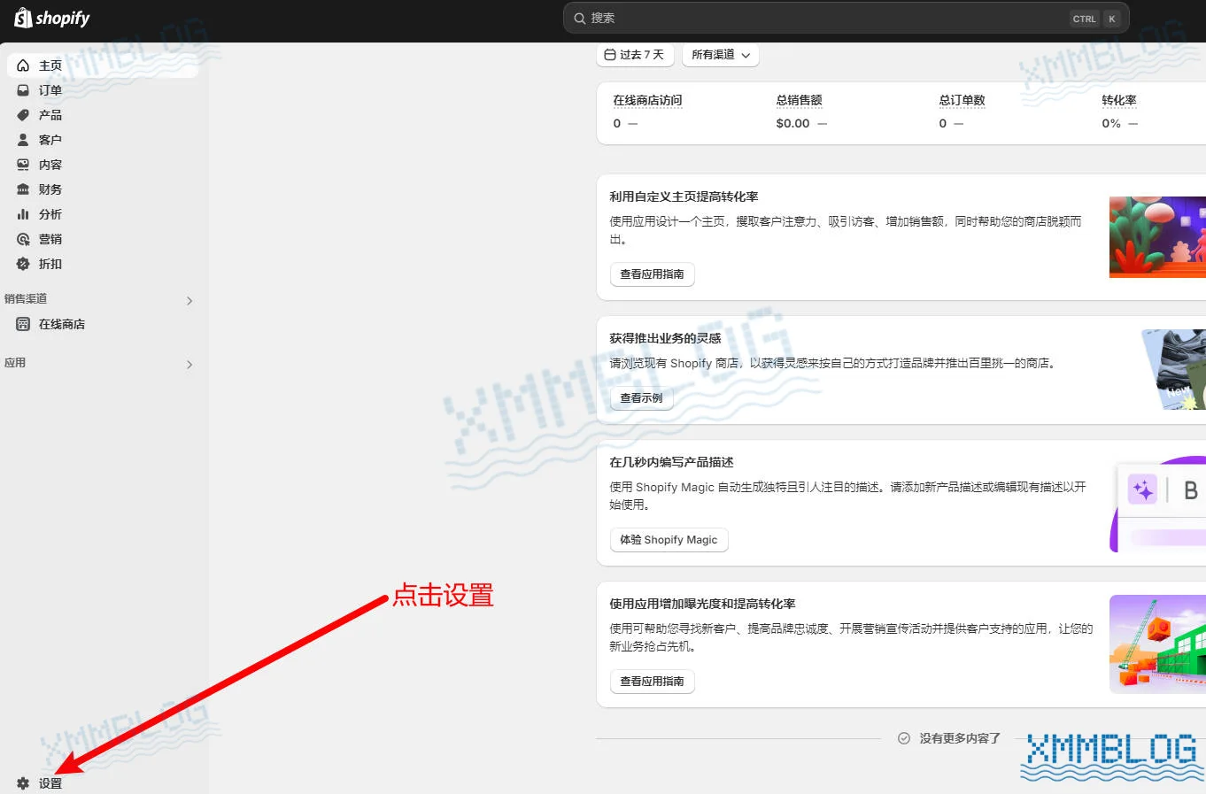Go to 分析 section

point(103,214)
